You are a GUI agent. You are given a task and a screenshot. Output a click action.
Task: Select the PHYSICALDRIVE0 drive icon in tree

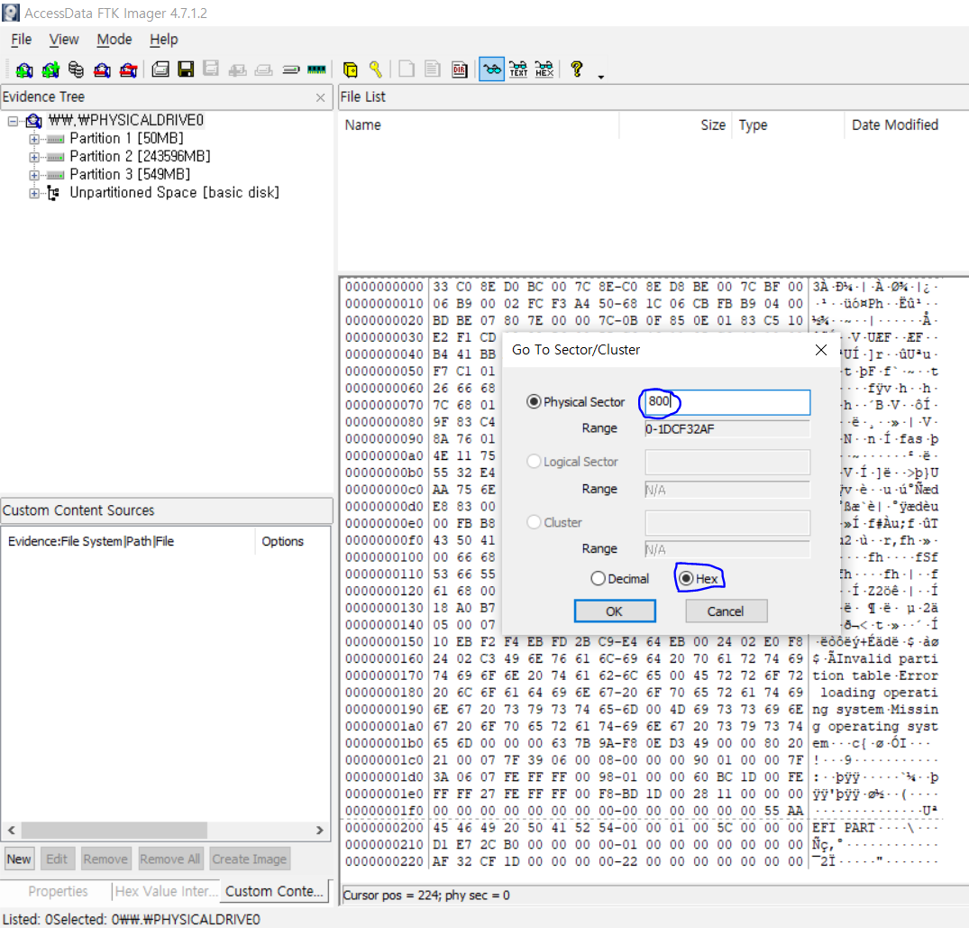(34, 121)
